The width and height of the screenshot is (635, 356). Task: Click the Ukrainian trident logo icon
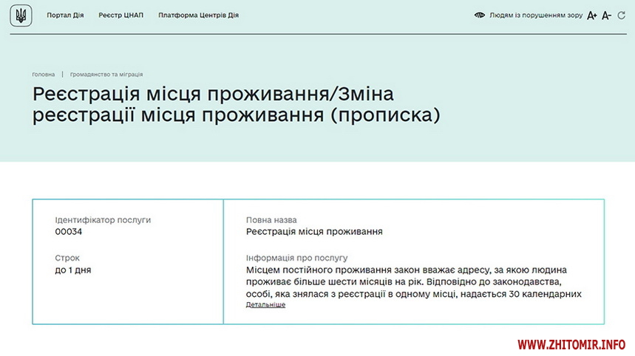pos(21,16)
